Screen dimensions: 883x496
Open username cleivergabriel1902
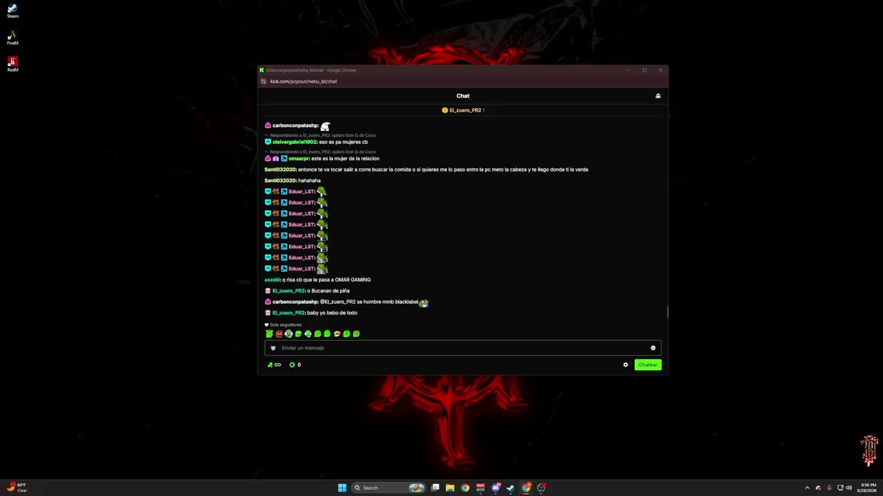[x=295, y=142]
